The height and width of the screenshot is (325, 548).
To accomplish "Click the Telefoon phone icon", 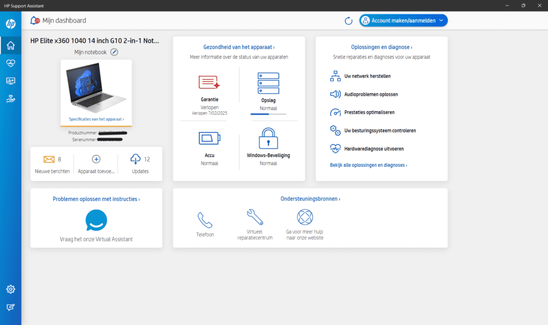I will click(205, 220).
